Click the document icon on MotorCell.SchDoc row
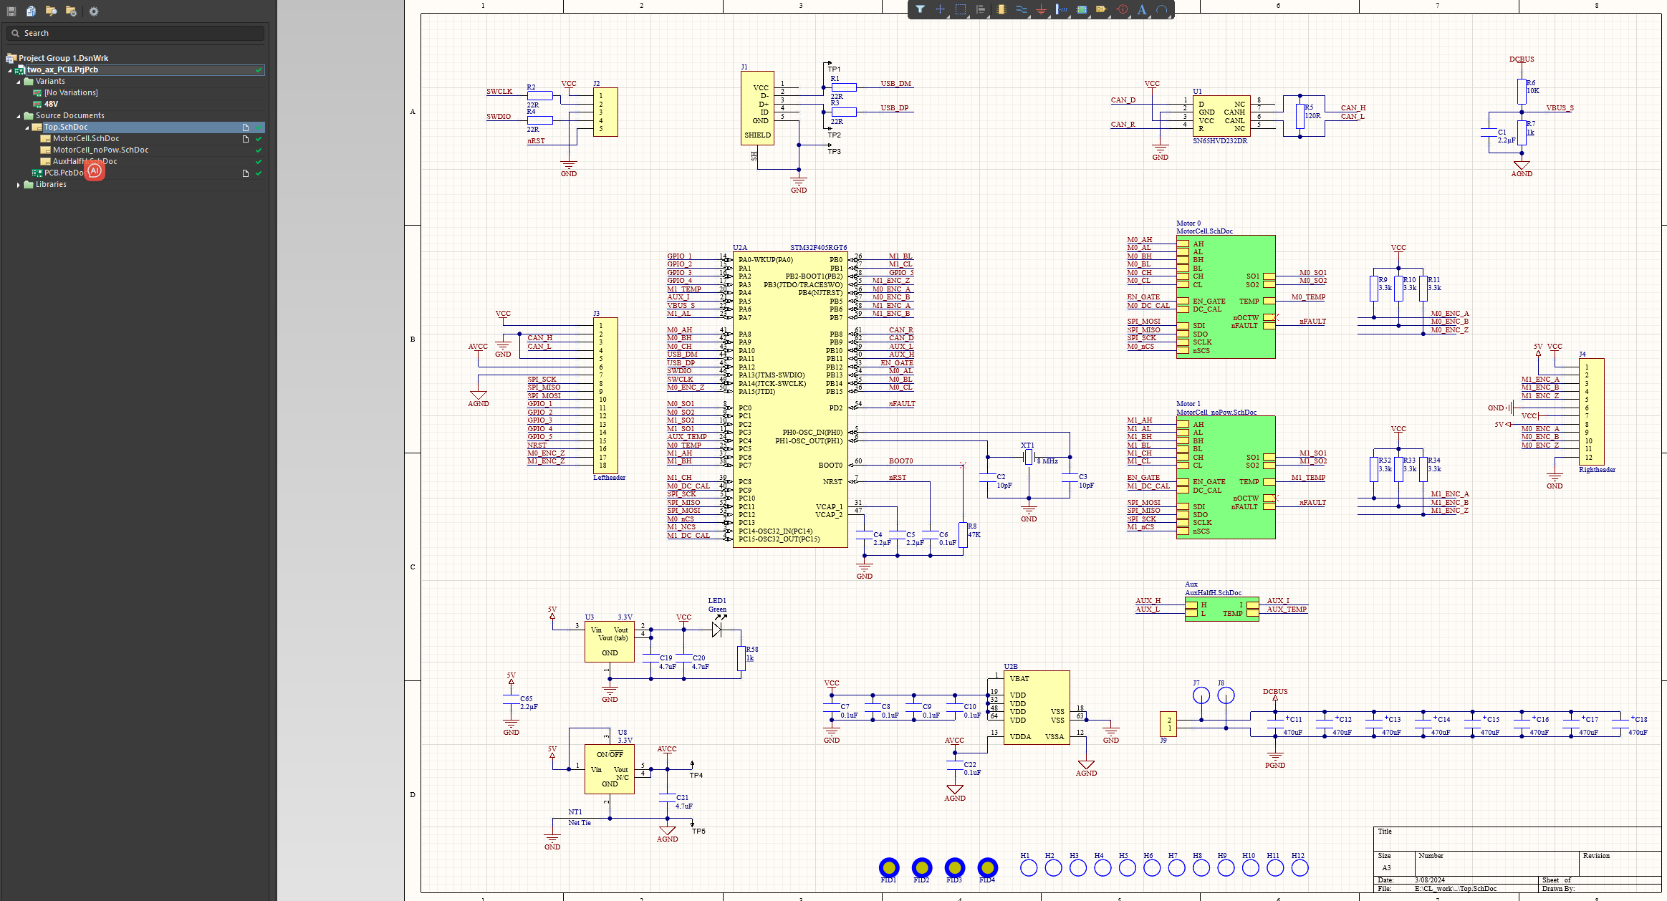This screenshot has height=901, width=1667. pos(246,139)
